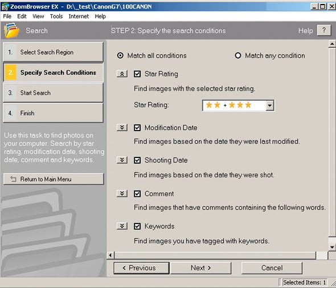This screenshot has height=288, width=336.
Task: Open the Star Rating dropdown
Action: pos(270,106)
